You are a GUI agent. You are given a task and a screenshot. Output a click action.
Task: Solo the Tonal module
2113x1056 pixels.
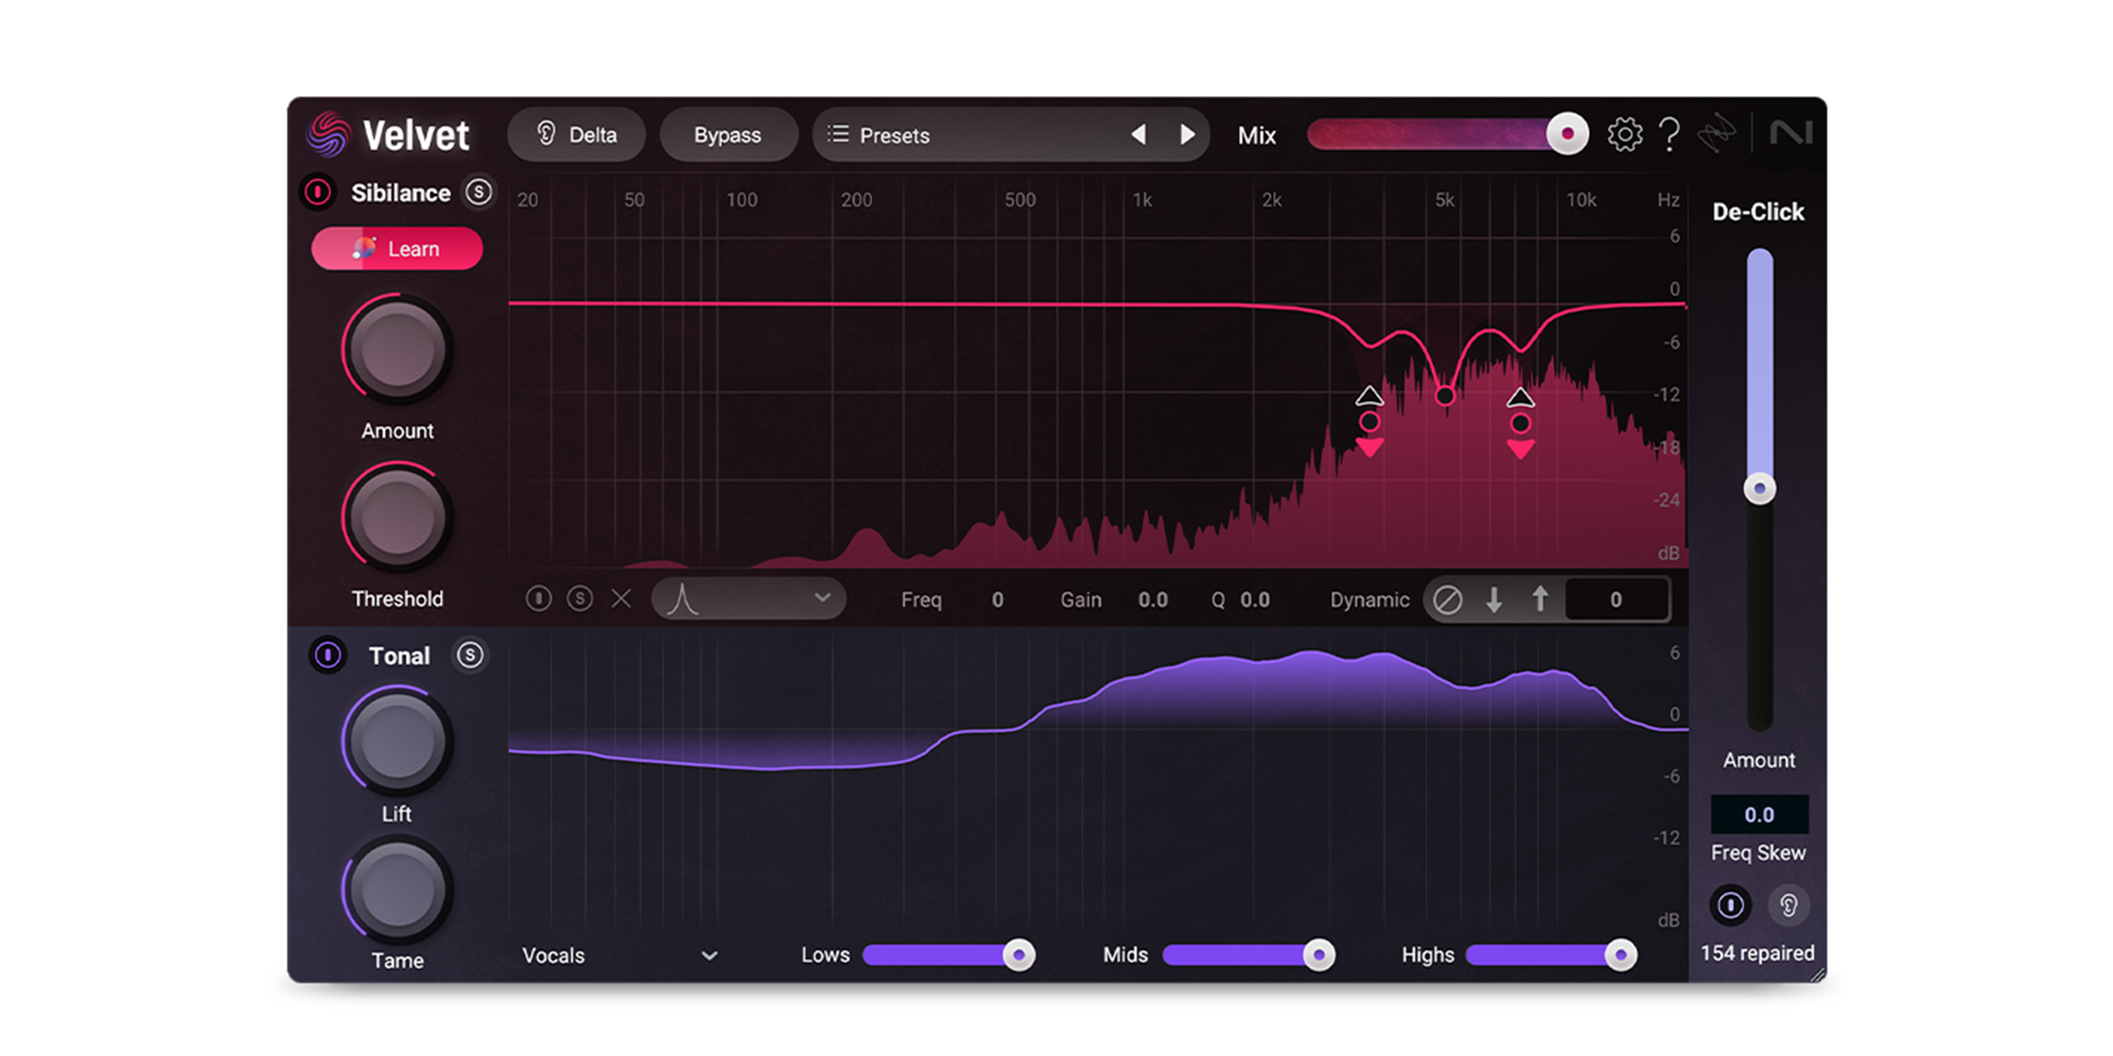coord(470,655)
